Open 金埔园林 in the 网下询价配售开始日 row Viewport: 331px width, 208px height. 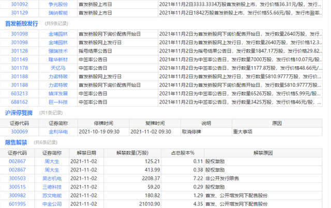point(58,34)
